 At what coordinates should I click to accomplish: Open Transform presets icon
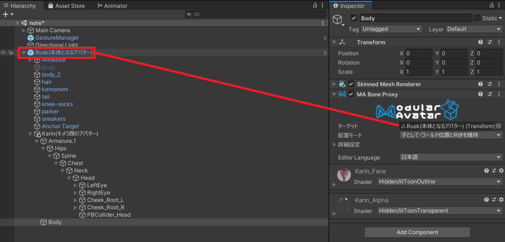tap(489, 42)
